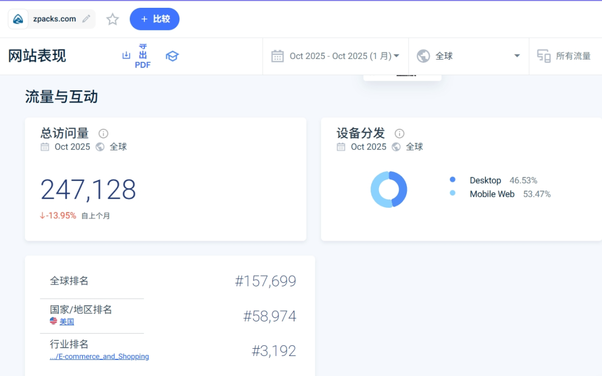
Task: Click the US flag icon in country rank
Action: [x=54, y=321]
